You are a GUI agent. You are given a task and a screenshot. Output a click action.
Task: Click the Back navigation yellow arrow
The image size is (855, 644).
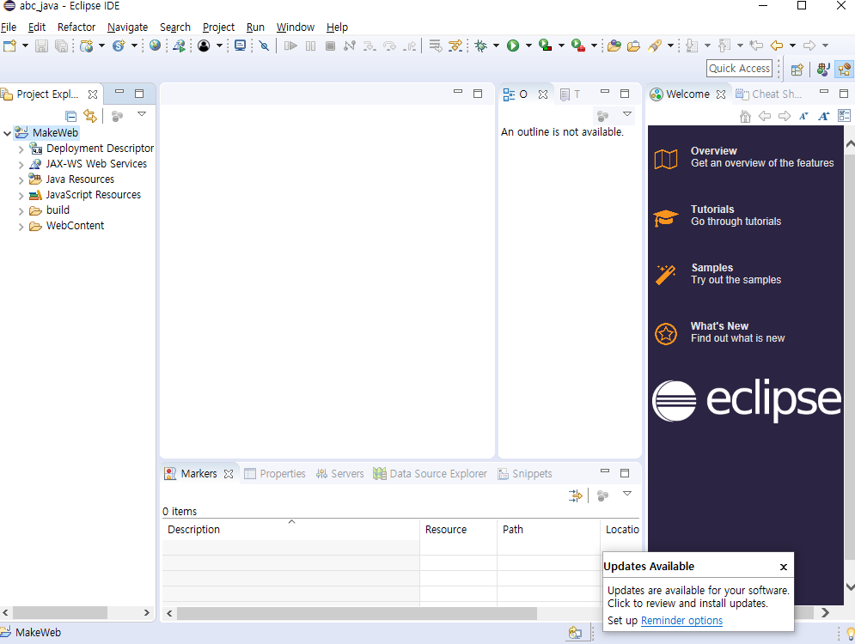[x=777, y=46]
